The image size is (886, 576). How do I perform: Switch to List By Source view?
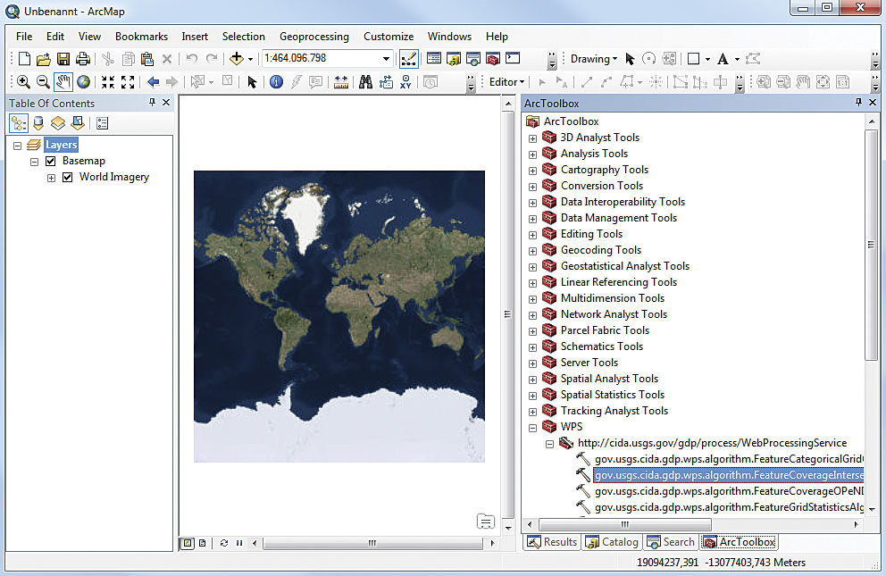[38, 123]
